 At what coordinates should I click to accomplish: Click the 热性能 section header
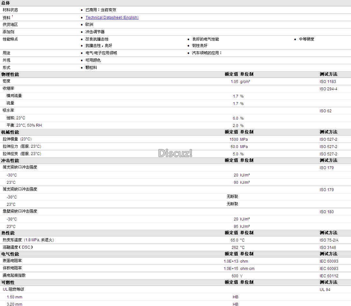coord(8,233)
